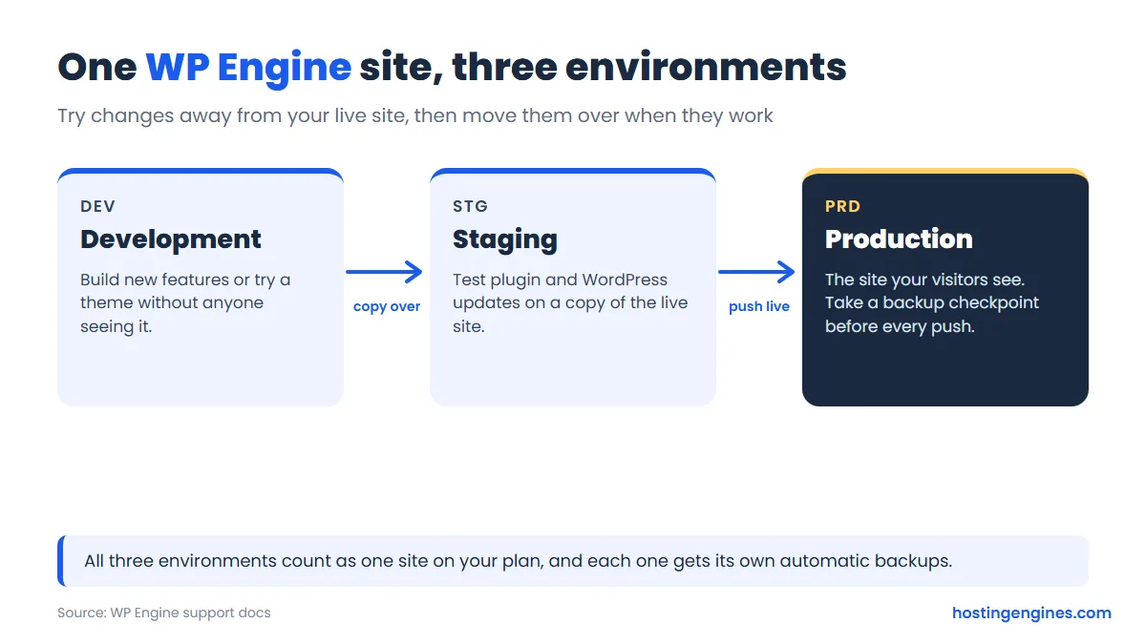Click the text 'The site your visitors see'
Screen dimensions: 1146x644
tap(932, 302)
